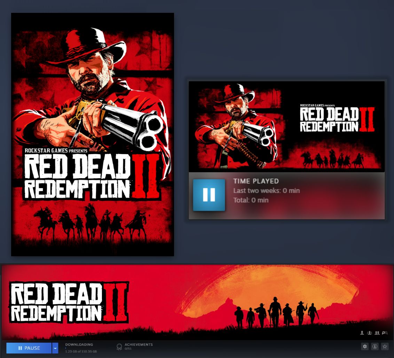This screenshot has width=394, height=358.
Task: Click the large pause icon on the Time Played card
Action: pyautogui.click(x=208, y=195)
